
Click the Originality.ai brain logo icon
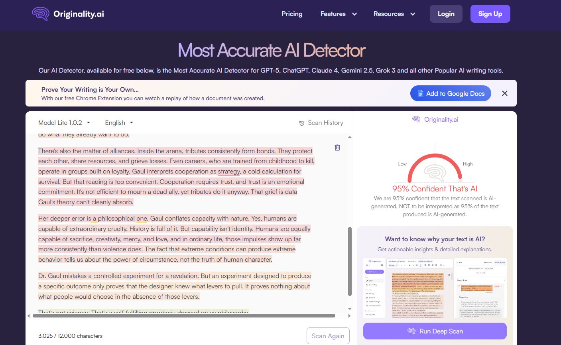[40, 14]
